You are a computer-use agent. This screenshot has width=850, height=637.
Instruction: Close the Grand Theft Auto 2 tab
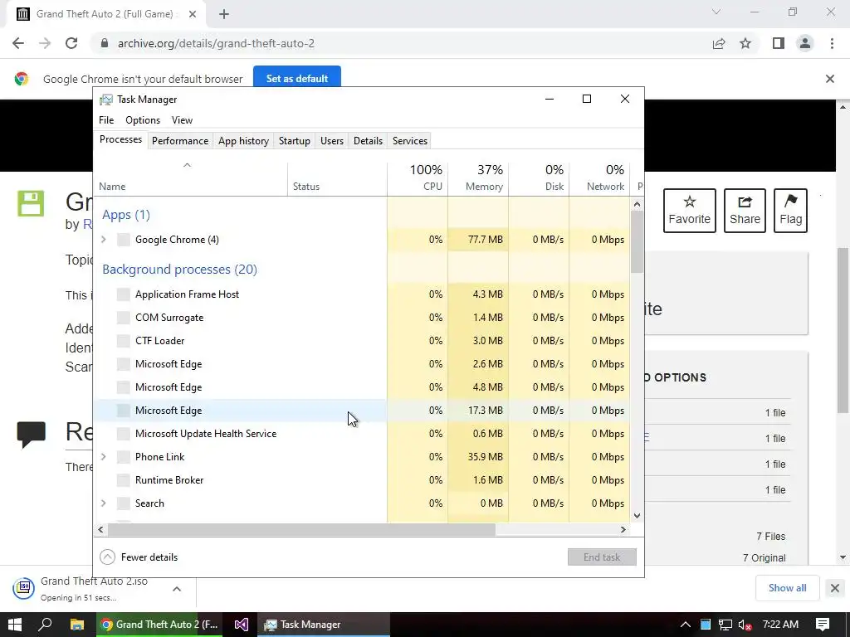(x=193, y=14)
